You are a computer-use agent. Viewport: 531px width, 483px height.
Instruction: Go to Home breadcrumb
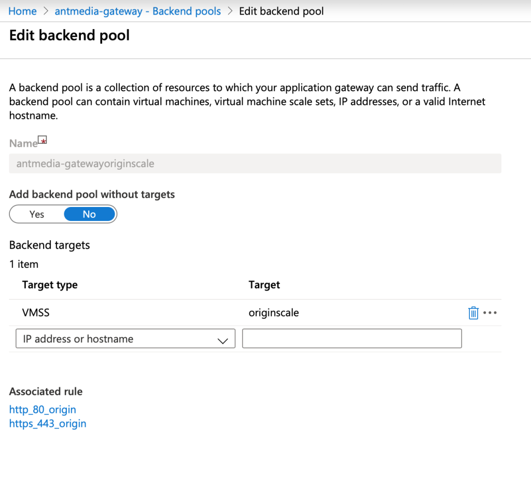22,11
